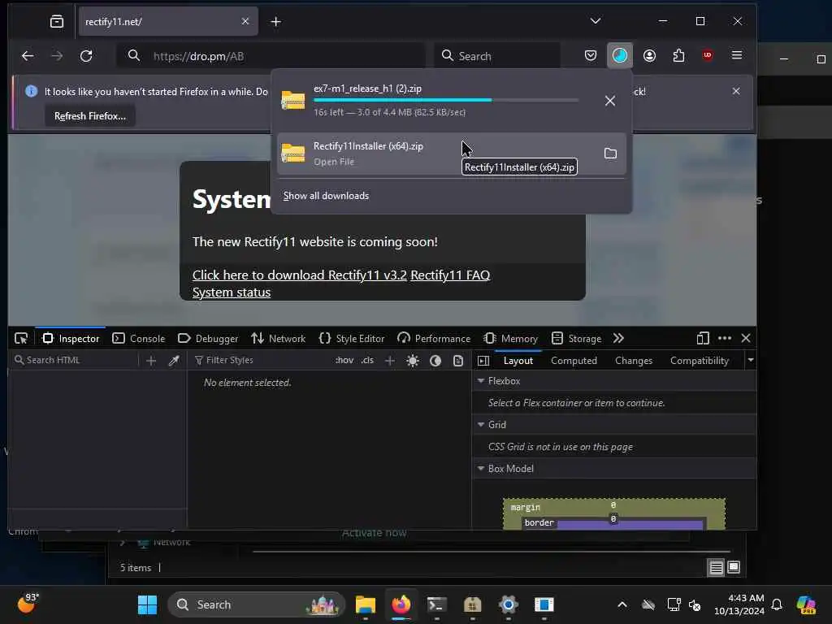Save page to Pocket icon

pyautogui.click(x=591, y=55)
